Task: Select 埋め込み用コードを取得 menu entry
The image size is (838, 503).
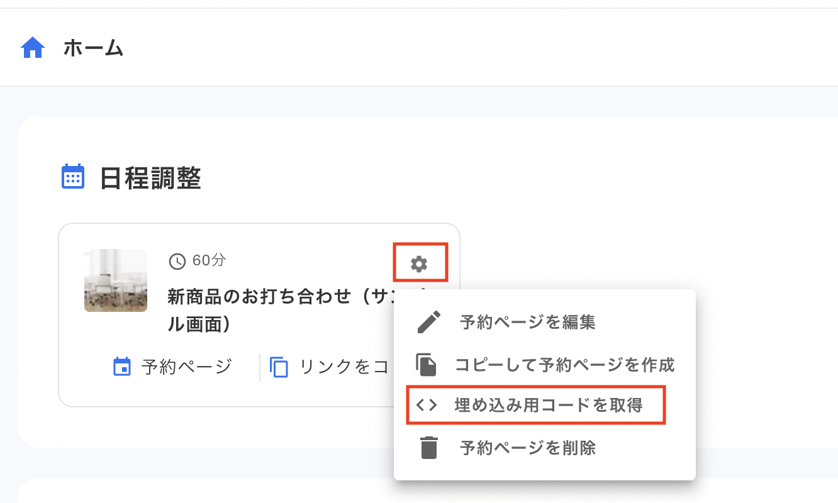Action: 549,406
